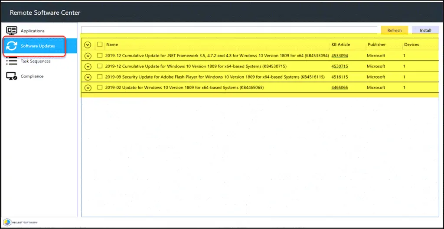Click the Recast Software logo

click(x=20, y=222)
